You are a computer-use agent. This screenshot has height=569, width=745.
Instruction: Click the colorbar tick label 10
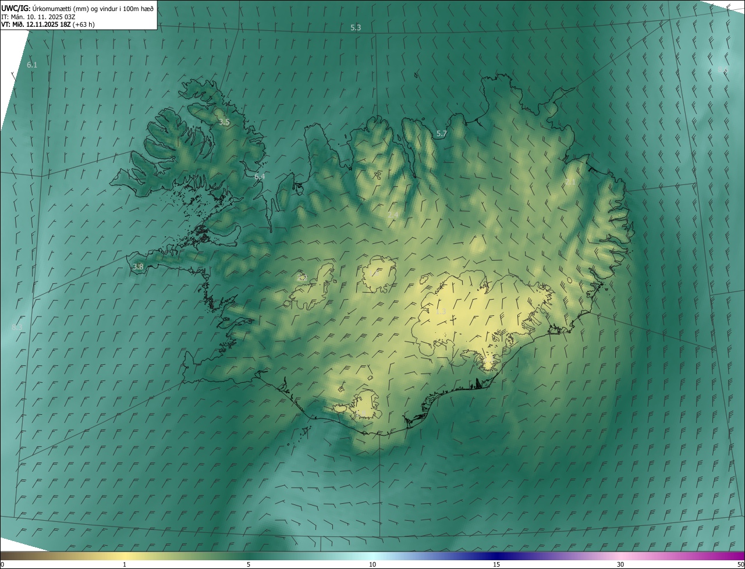pyautogui.click(x=372, y=564)
